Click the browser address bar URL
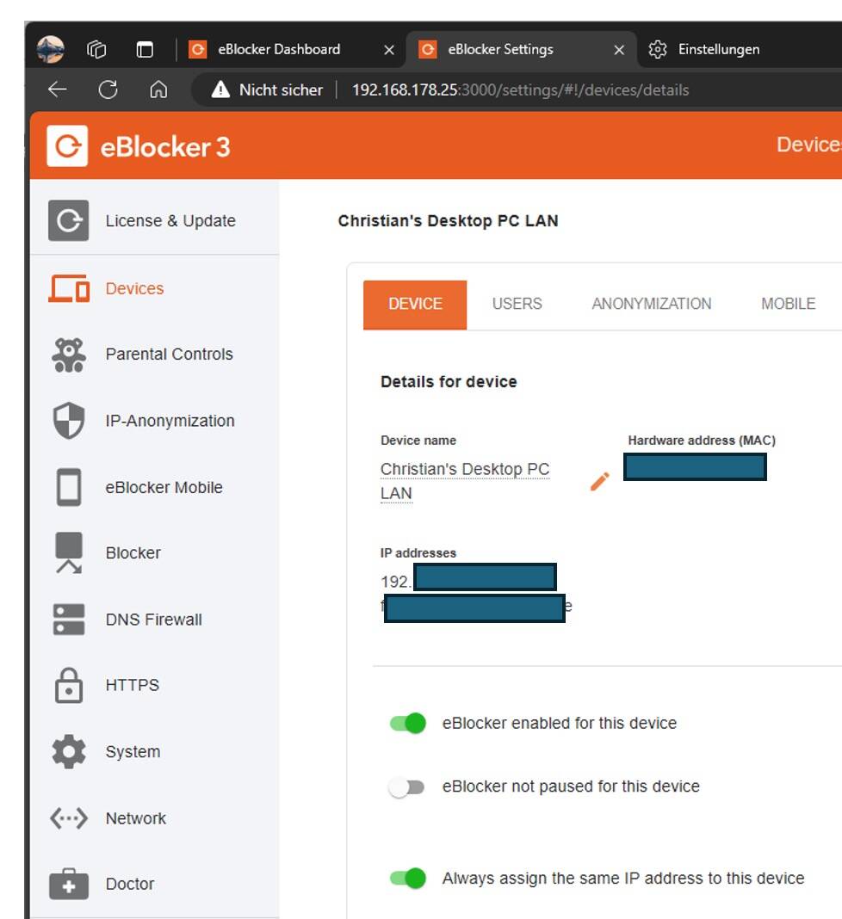Screen dimensions: 842x919 point(520,89)
